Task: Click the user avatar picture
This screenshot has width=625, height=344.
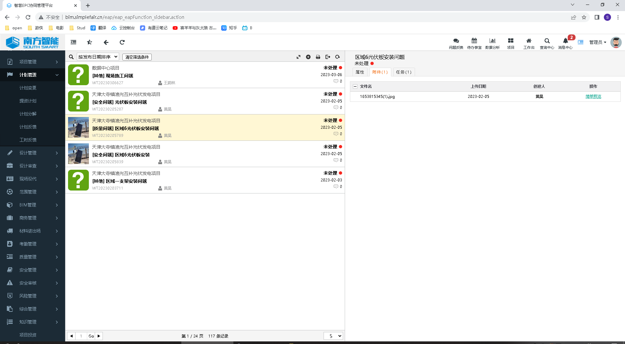Action: 616,42
